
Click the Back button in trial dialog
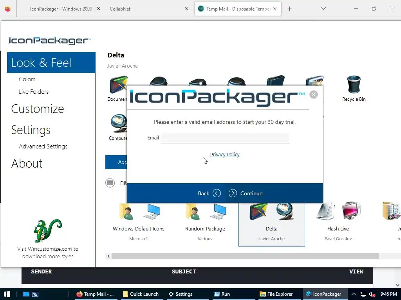[x=209, y=193]
